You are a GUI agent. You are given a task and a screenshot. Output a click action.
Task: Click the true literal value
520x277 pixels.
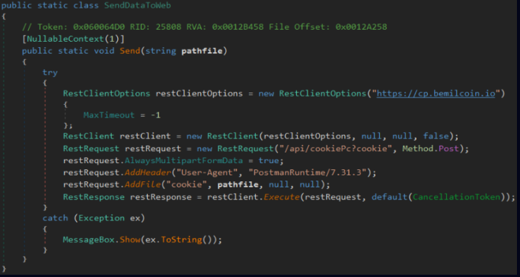268,161
